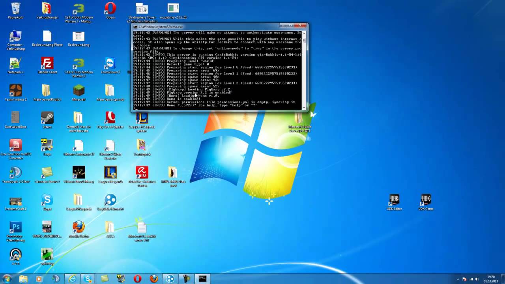Select the Mein Server(Public) folder
This screenshot has height=284, width=505.
[x=47, y=93]
